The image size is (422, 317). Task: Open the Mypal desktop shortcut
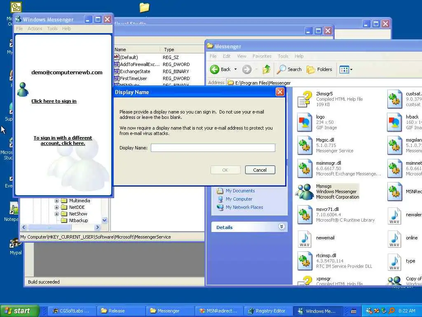pyautogui.click(x=15, y=246)
